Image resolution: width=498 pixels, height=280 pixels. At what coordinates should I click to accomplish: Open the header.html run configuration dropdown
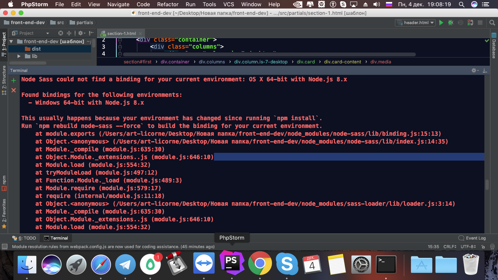point(415,23)
